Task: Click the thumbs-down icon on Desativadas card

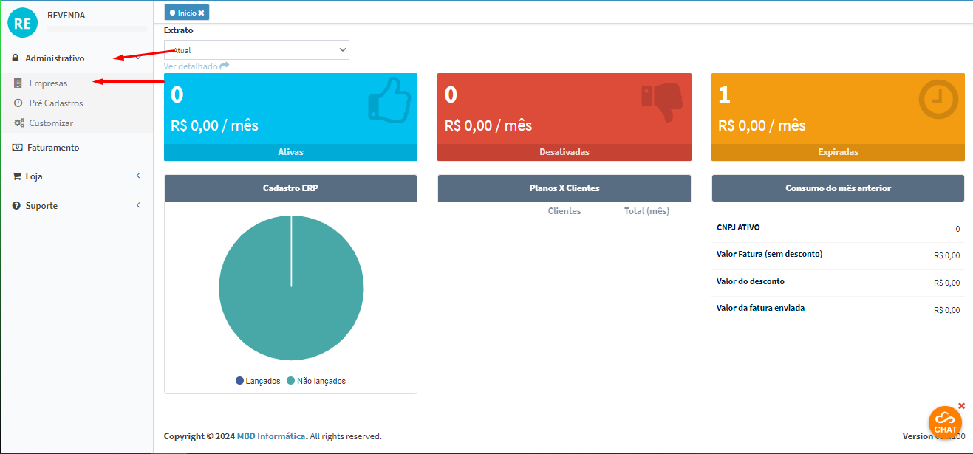Action: (661, 101)
